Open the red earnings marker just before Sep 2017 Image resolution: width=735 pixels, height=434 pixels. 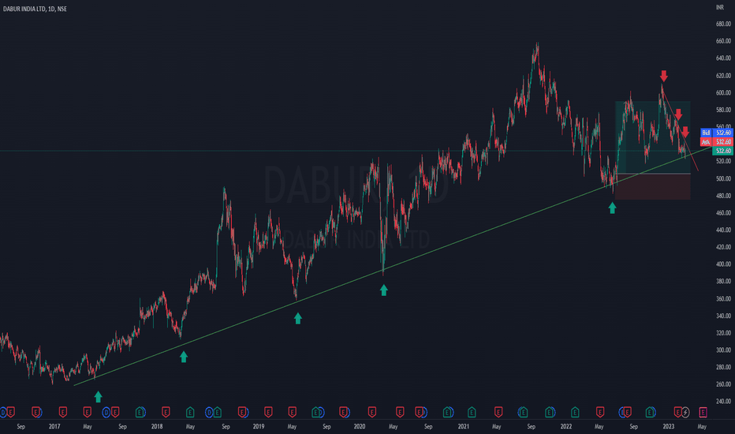click(115, 412)
